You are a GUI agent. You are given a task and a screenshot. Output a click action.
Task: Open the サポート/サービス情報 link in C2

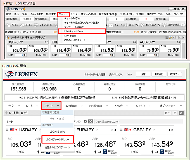pos(95,75)
